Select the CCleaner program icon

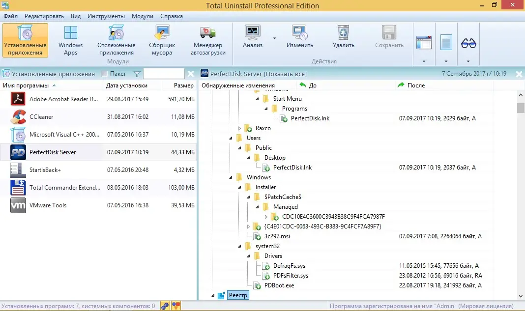tap(18, 117)
